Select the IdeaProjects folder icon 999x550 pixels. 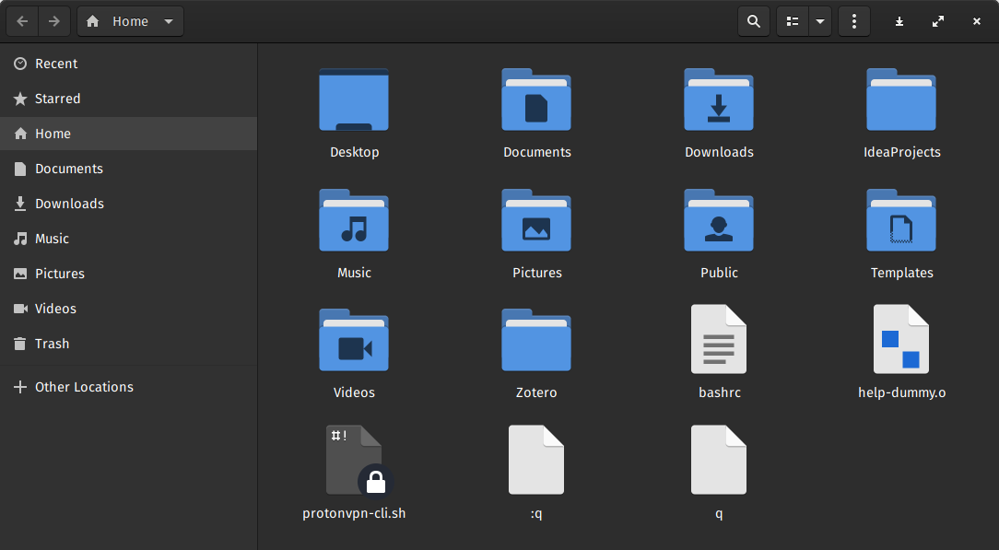[x=901, y=100]
